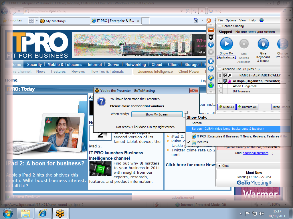Image resolution: width=293 pixels, height=219 pixels.
Task: Open Windows Explorer from the taskbar
Action: pos(25,213)
